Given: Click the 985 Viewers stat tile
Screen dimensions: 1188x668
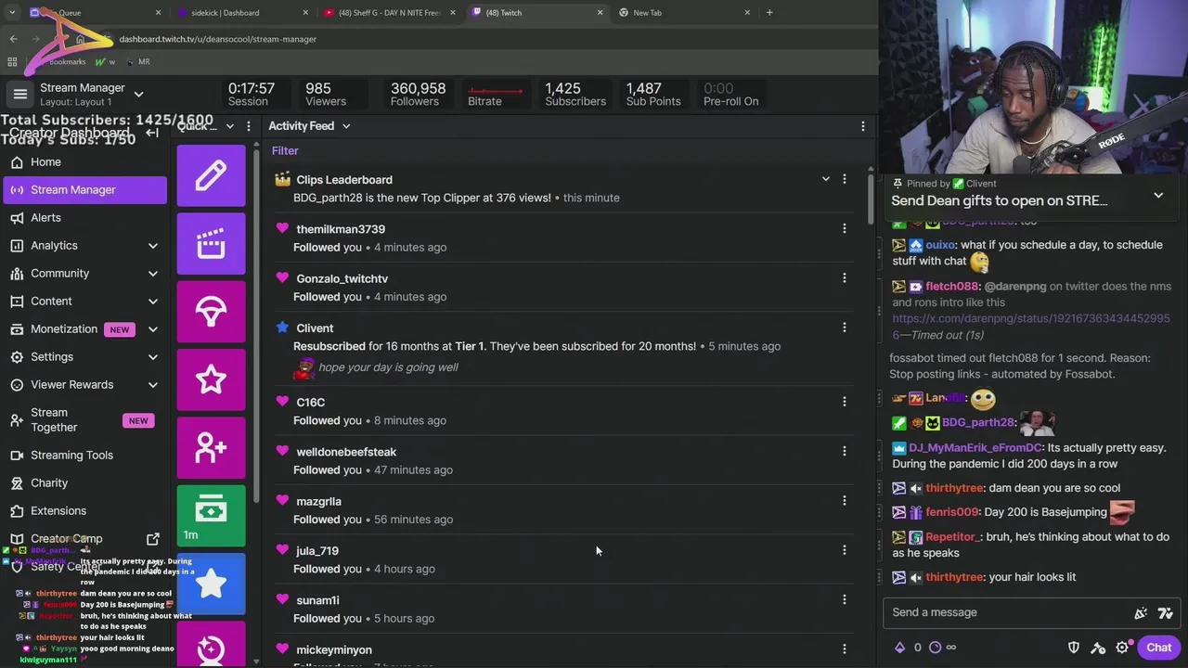Looking at the screenshot, I should click(326, 94).
